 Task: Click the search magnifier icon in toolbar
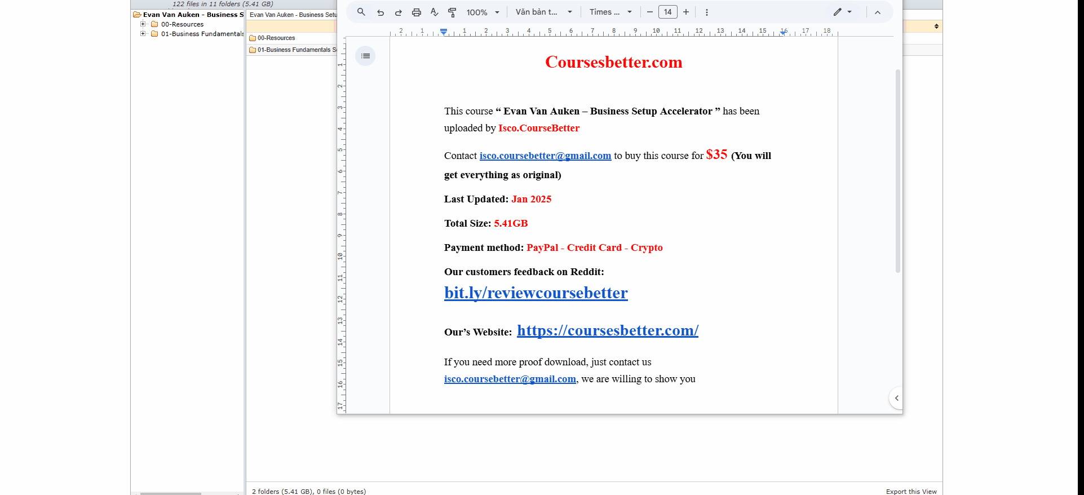tap(361, 12)
